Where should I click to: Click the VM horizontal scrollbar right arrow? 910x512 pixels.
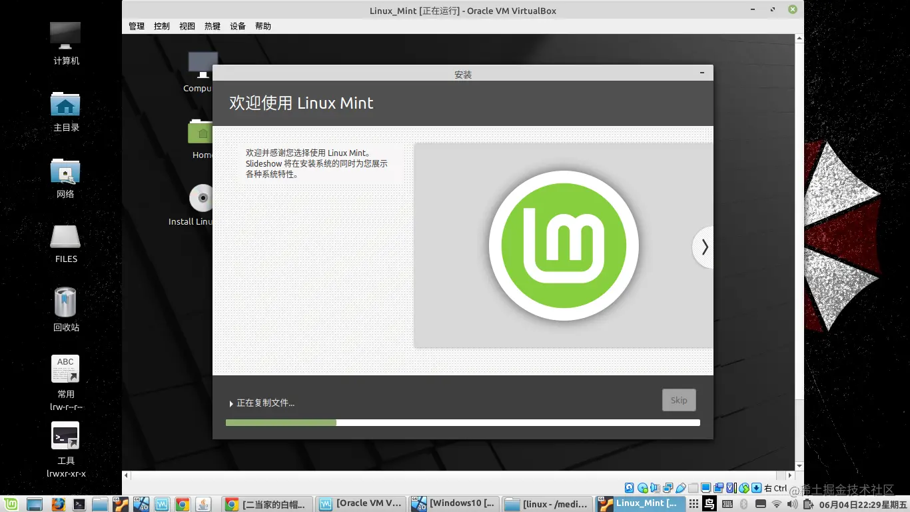790,475
